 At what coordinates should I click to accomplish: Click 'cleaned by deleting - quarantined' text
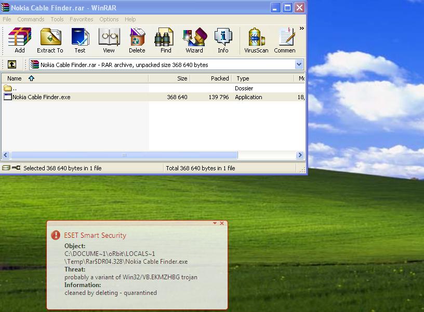(111, 293)
